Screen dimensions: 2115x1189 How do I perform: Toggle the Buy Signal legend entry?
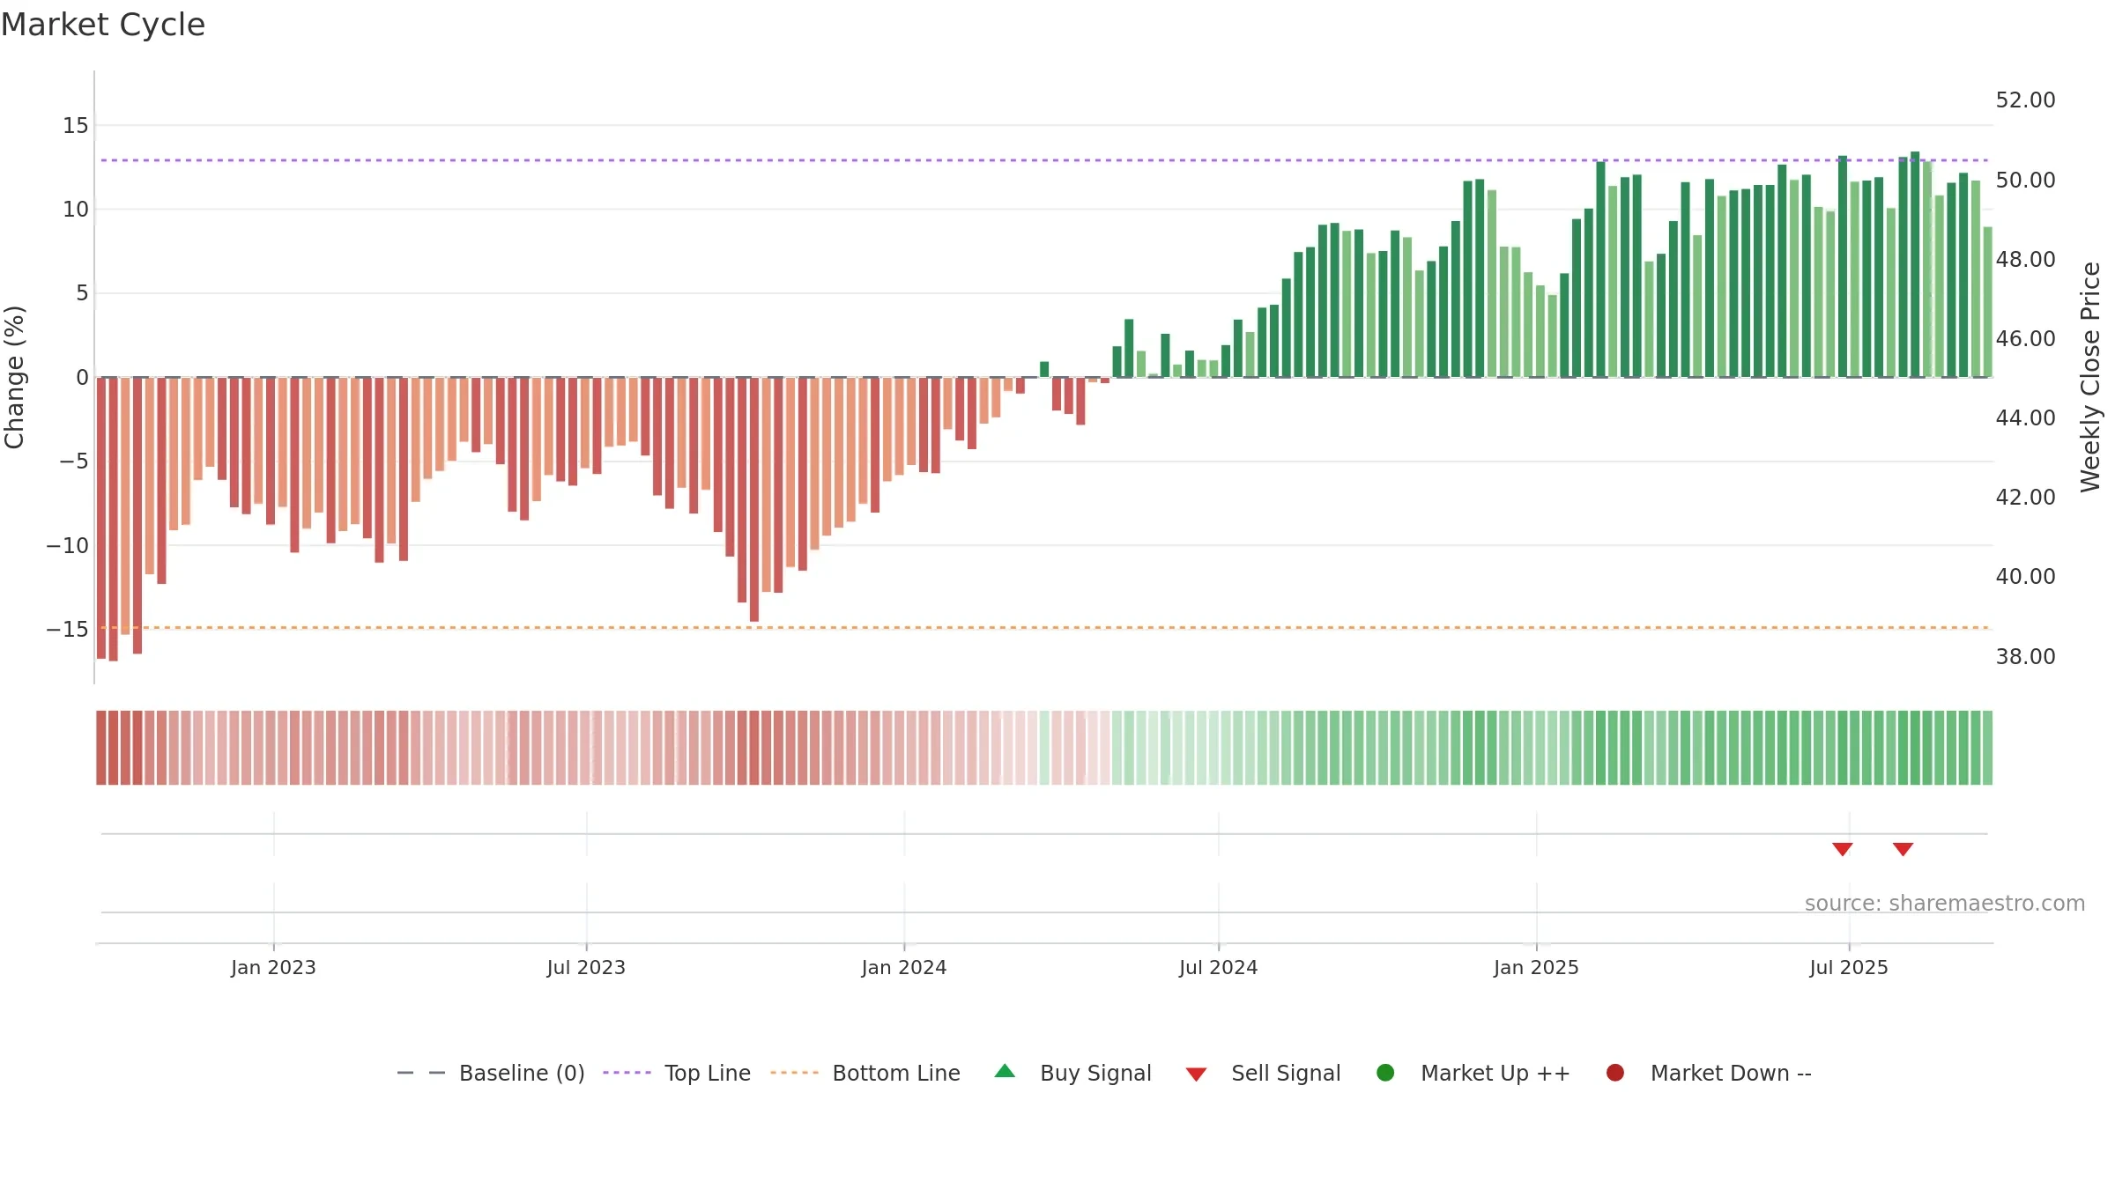tap(1072, 1073)
